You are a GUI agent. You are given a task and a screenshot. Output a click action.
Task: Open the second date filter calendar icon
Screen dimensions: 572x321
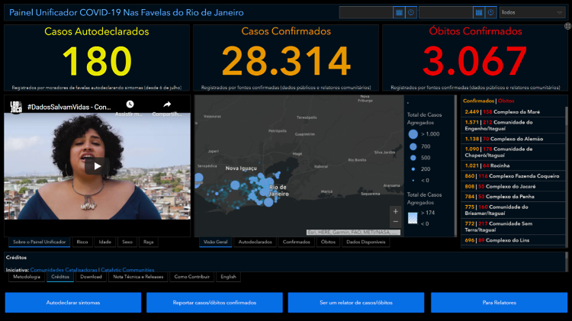click(479, 12)
